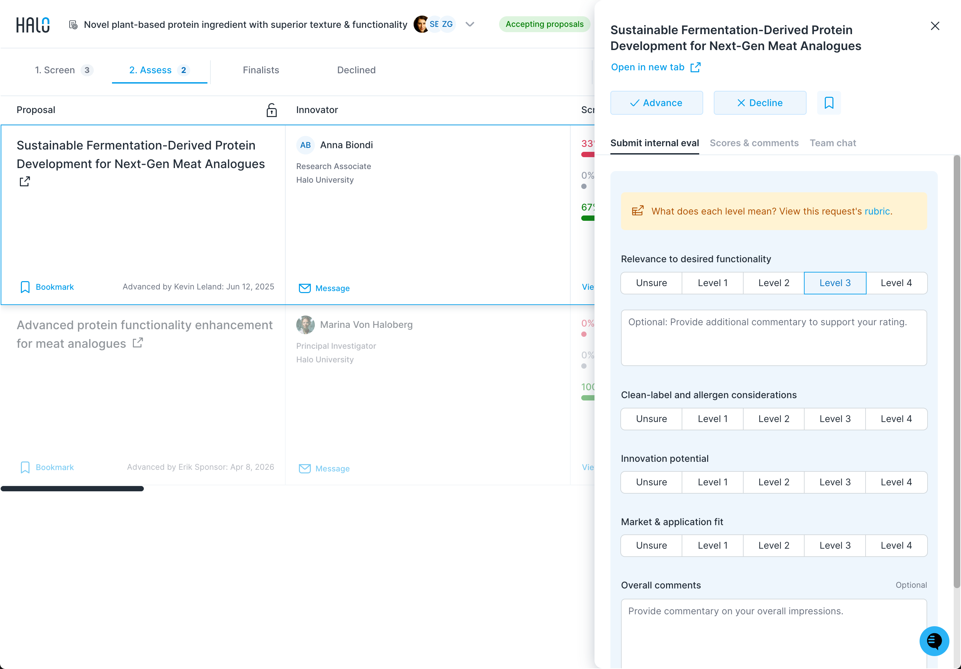Bookmark the Marina Von Haloberg proposal row

point(47,467)
